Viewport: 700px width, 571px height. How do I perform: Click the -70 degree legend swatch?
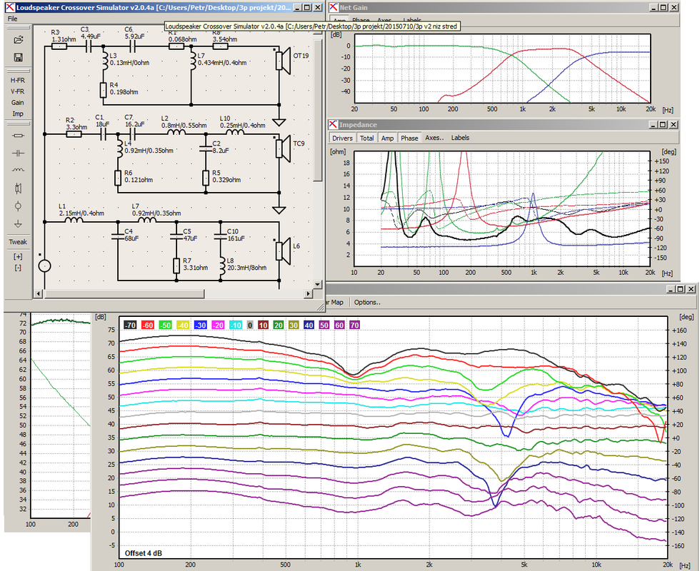pos(130,325)
